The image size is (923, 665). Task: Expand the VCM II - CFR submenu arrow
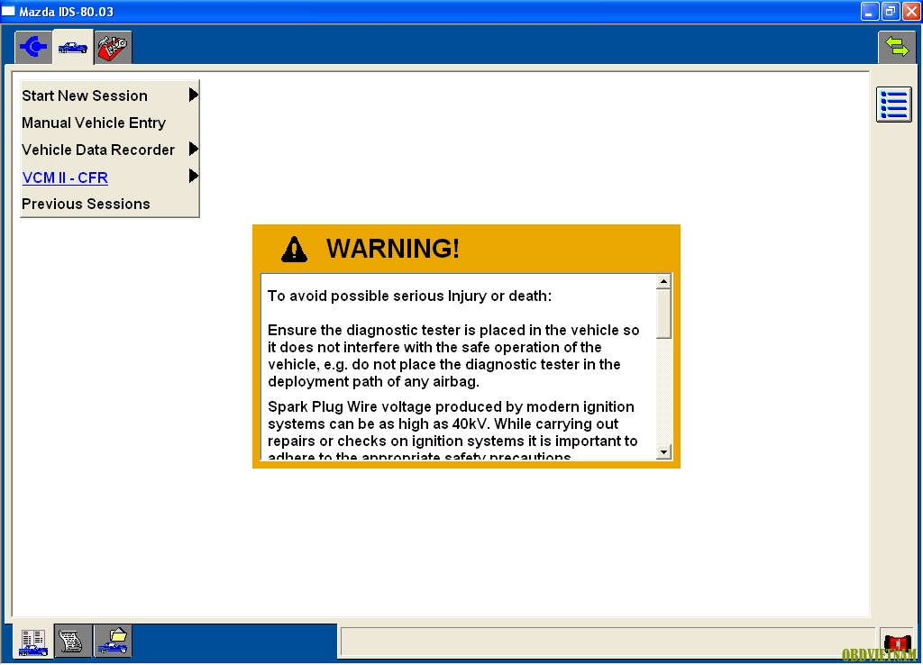[193, 176]
